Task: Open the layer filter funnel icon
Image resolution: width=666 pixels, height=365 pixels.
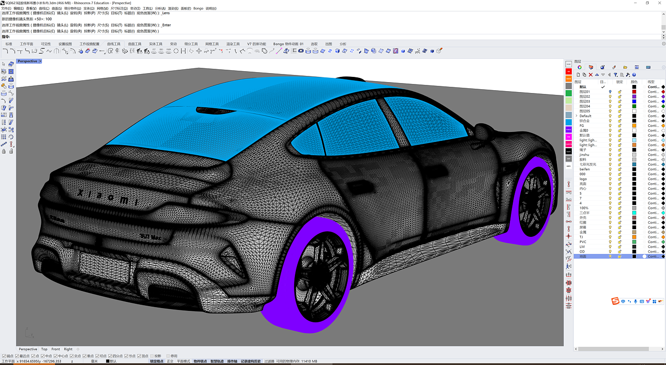Action: pos(616,75)
